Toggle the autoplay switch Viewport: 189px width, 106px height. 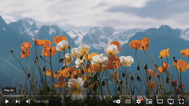tap(117, 101)
